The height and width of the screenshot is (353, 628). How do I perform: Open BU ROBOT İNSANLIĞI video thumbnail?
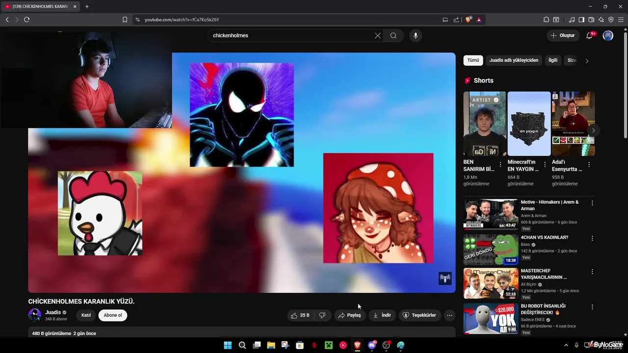[x=491, y=319]
